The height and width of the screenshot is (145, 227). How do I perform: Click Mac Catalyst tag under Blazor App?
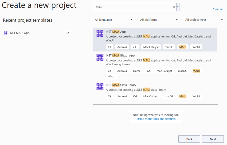pyautogui.click(x=164, y=71)
